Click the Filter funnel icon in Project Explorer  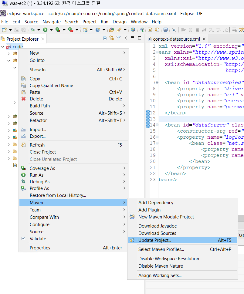click(119, 38)
